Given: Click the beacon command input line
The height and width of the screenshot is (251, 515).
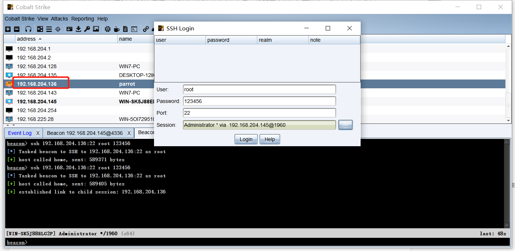Looking at the screenshot, I should [257, 242].
